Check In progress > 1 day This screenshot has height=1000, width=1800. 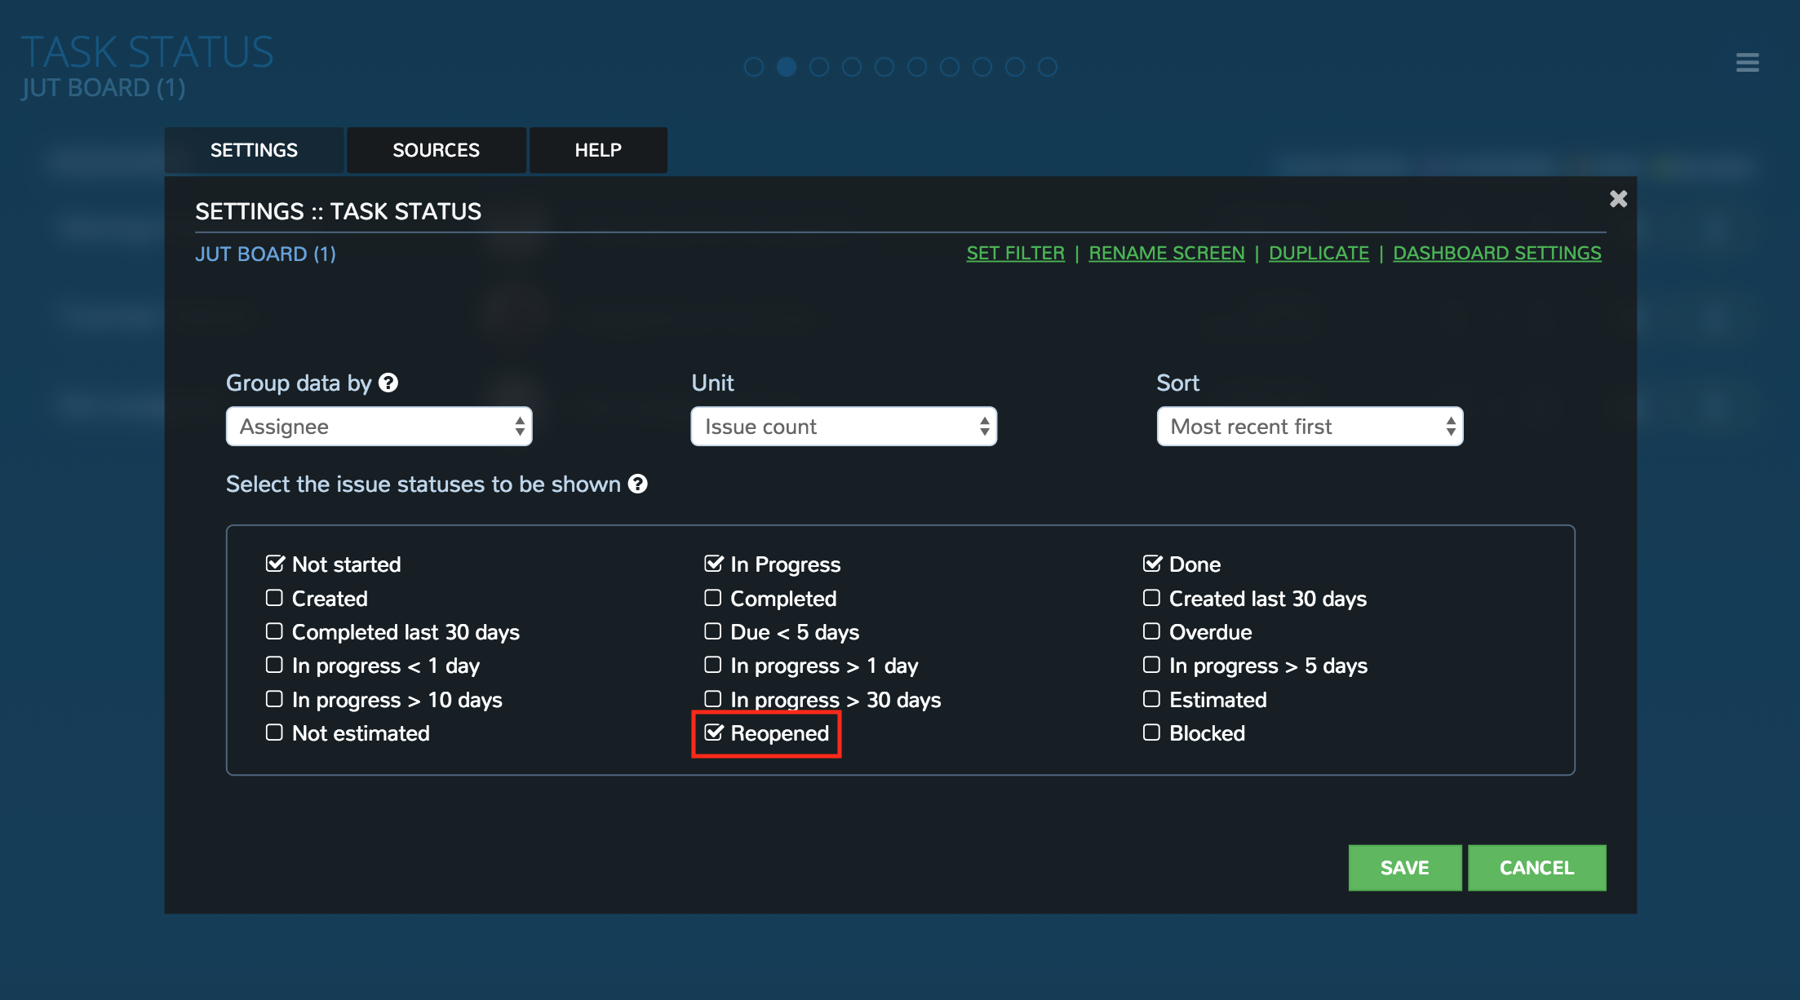point(713,665)
